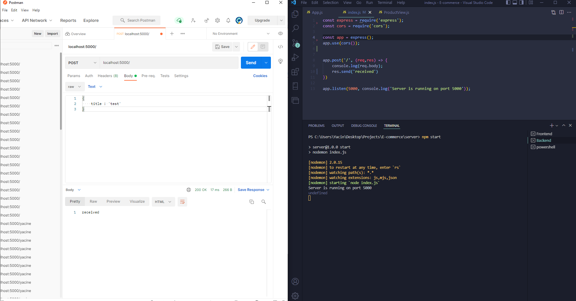Open lightbulb info icon in Postman sidebar
Image resolution: width=576 pixels, height=301 pixels.
click(280, 61)
